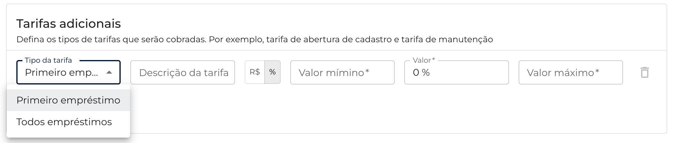The width and height of the screenshot is (675, 143).
Task: Click the Descrição da tarifa placeholder text
Action: (184, 72)
